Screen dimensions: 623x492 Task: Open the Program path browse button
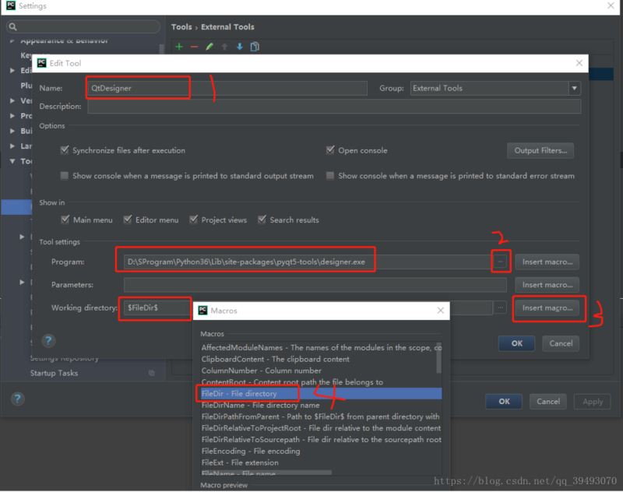(x=500, y=262)
